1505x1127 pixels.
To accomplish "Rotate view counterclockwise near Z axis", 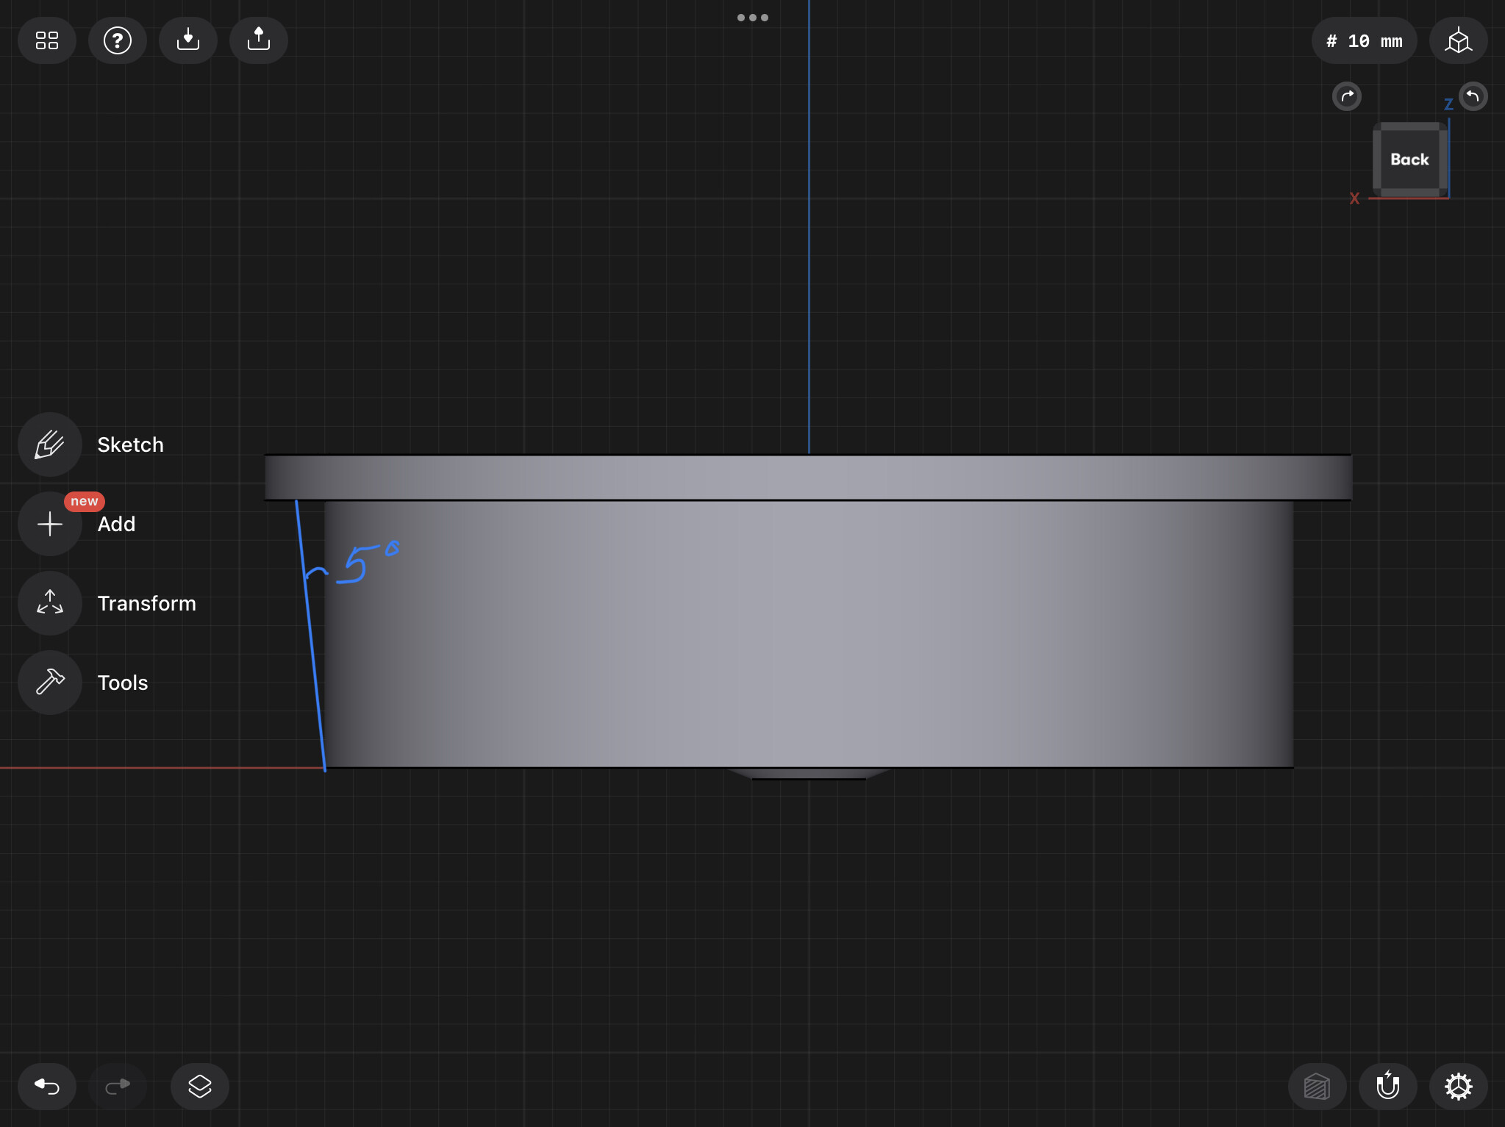I will (x=1473, y=96).
